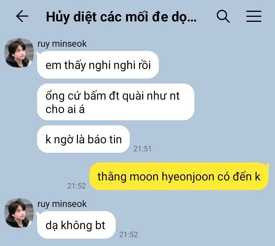Tap sender name ruy minseok above the first message
This screenshot has height=246, width=275.
click(x=62, y=44)
